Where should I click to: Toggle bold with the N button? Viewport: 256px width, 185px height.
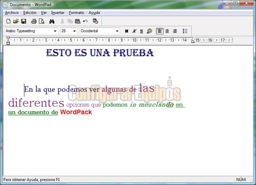(x=127, y=31)
